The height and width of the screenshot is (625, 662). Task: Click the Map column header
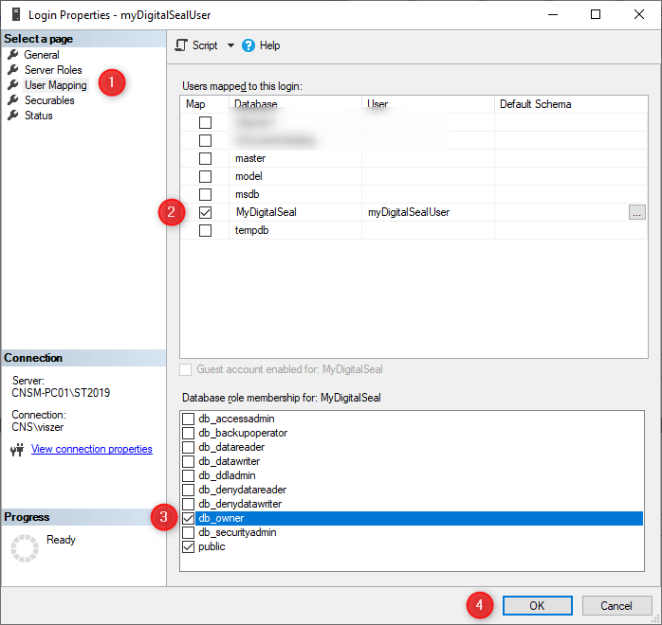tap(205, 104)
